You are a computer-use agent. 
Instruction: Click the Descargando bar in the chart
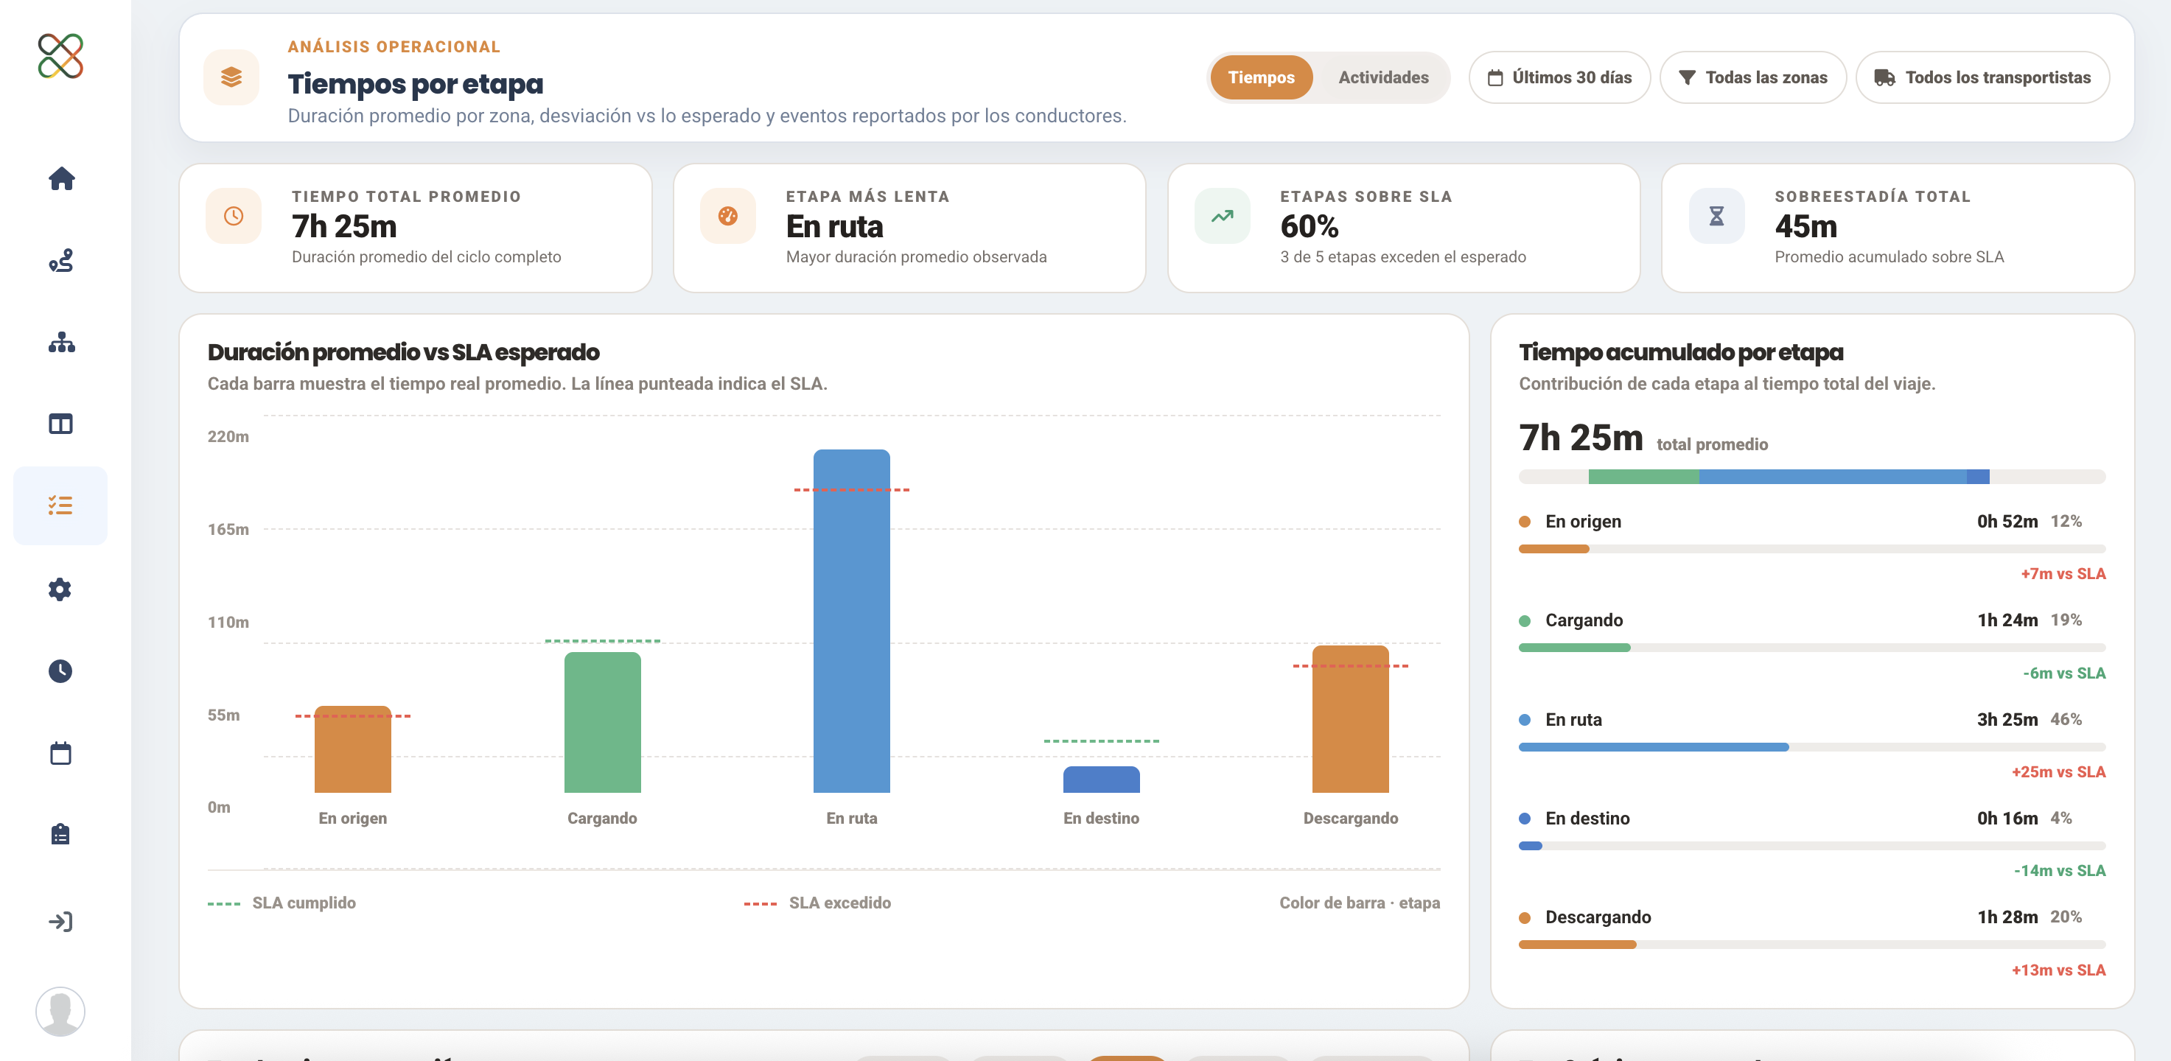(x=1350, y=719)
